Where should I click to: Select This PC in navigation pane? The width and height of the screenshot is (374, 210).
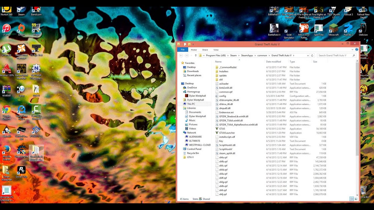pyautogui.click(x=191, y=104)
